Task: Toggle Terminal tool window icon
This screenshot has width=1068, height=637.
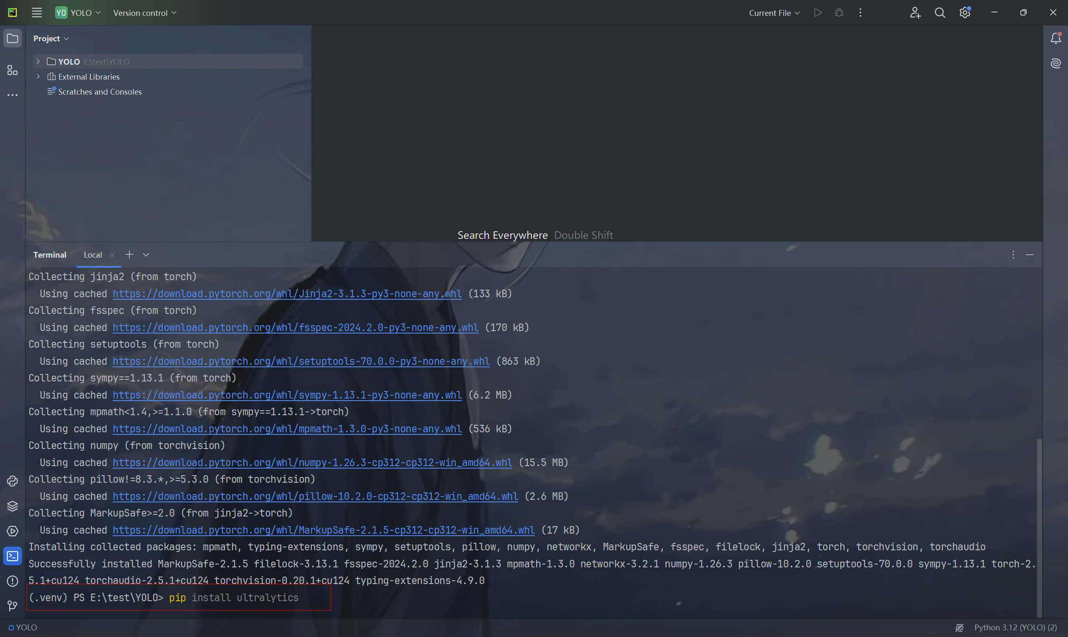Action: click(x=13, y=556)
